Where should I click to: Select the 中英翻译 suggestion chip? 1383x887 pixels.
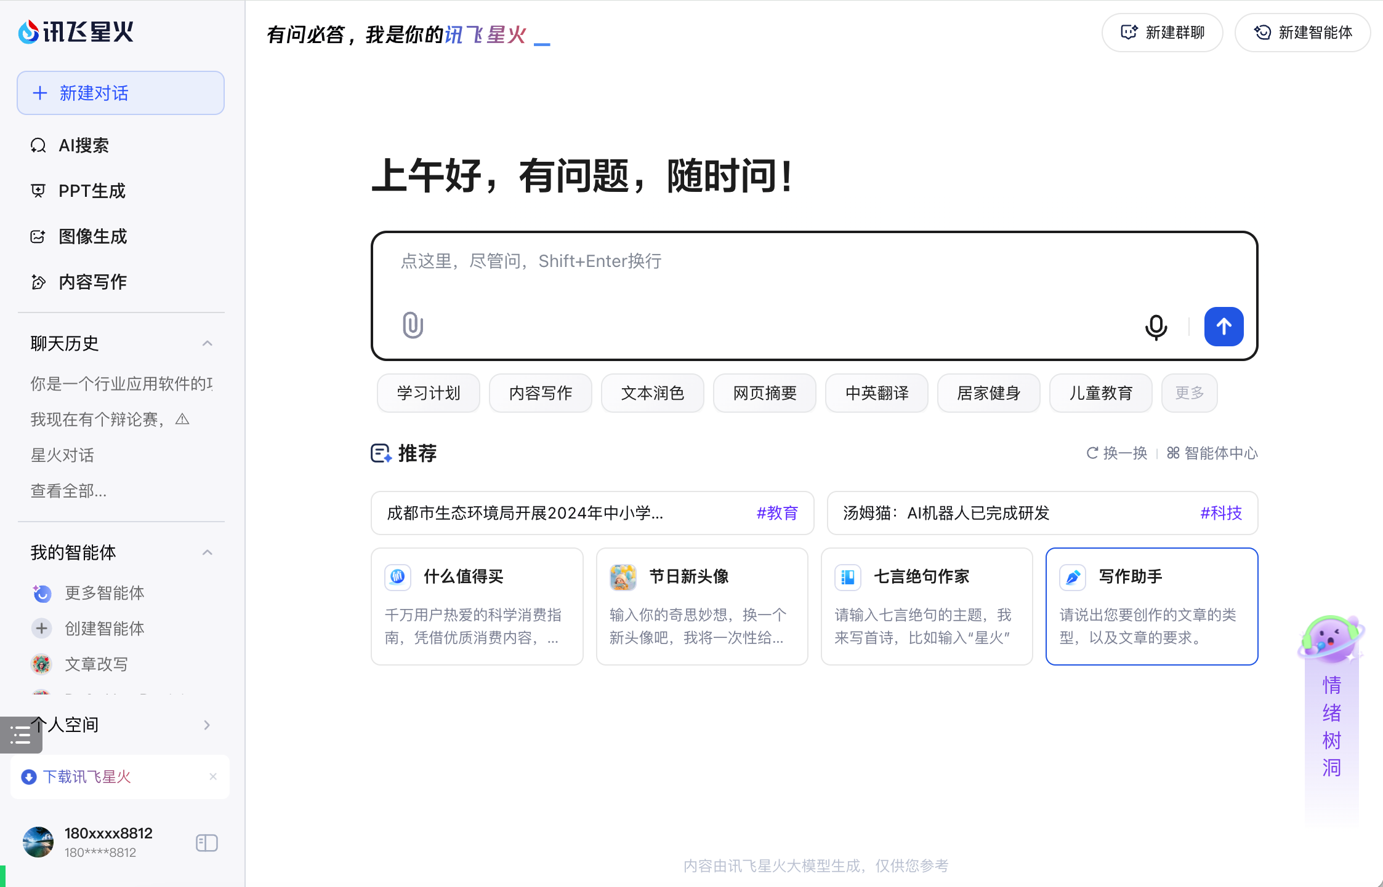(876, 392)
